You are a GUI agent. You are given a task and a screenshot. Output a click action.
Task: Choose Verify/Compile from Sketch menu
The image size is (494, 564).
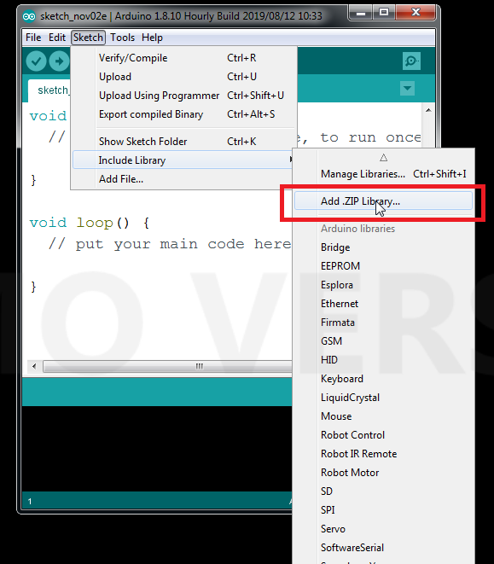183,58
